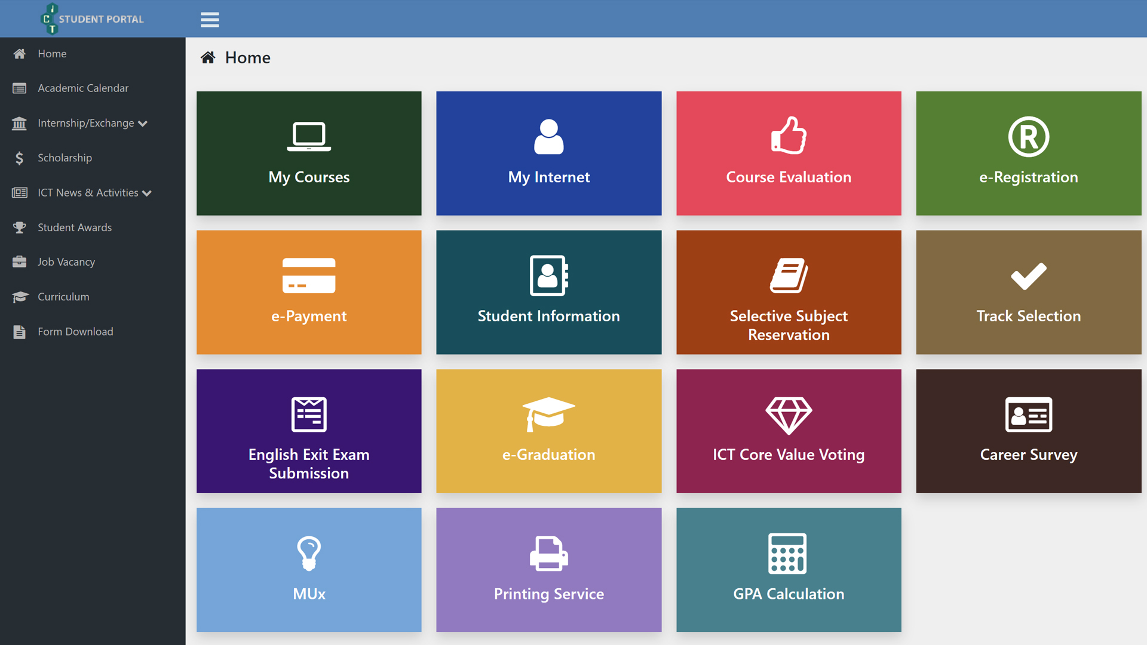
Task: Click the thumbs-up Course Evaluation icon
Action: click(x=789, y=136)
